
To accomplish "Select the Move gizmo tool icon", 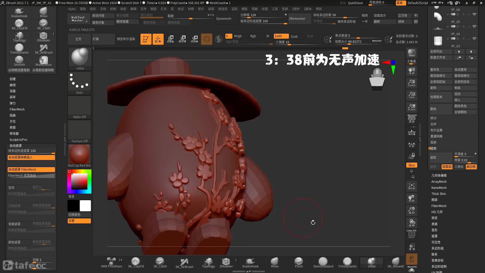I will pyautogui.click(x=170, y=39).
